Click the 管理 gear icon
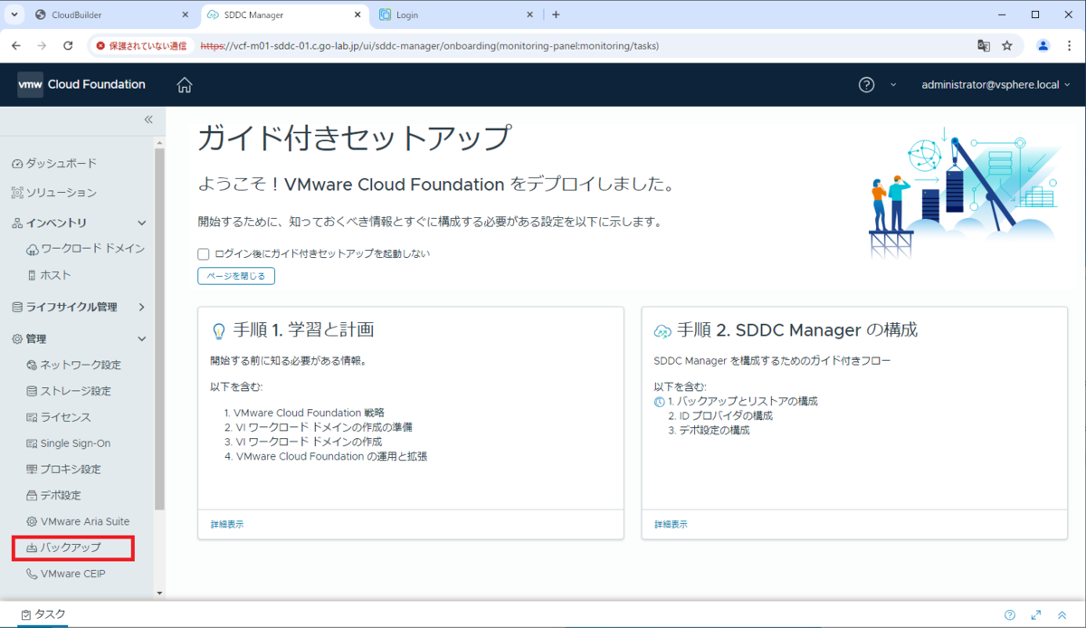 tap(17, 339)
